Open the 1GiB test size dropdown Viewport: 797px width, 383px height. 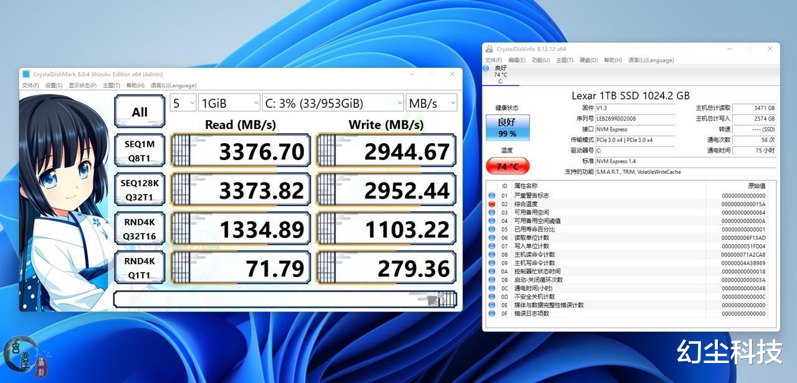(229, 103)
